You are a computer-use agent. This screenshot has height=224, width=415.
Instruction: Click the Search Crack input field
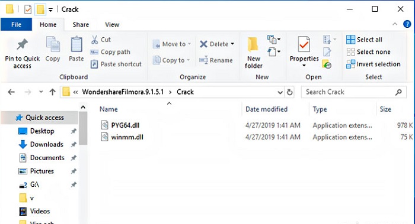pyautogui.click(x=349, y=92)
